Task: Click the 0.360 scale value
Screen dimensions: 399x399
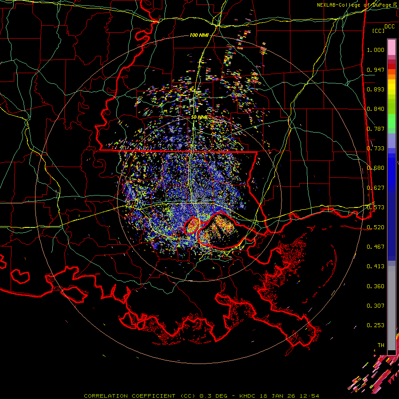Action: point(376,286)
